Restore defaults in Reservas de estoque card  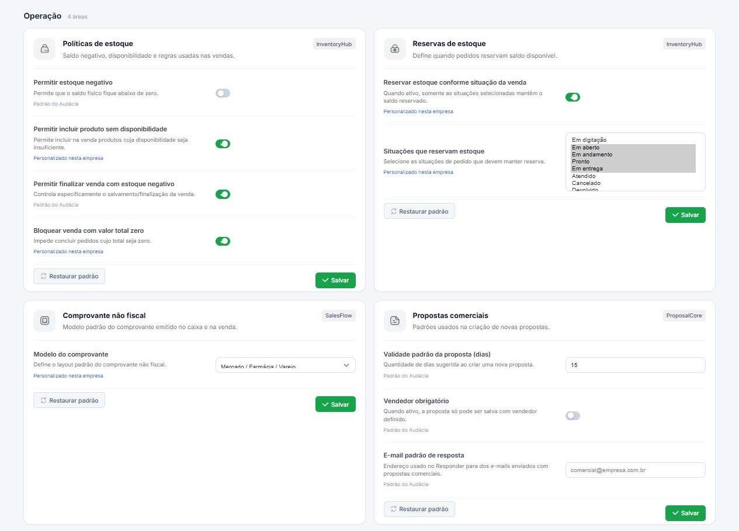click(x=419, y=211)
